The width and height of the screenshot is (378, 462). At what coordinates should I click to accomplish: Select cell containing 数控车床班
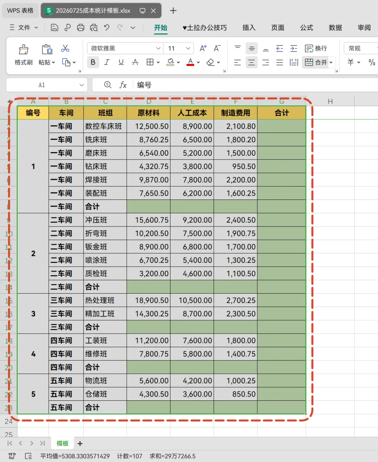(105, 126)
